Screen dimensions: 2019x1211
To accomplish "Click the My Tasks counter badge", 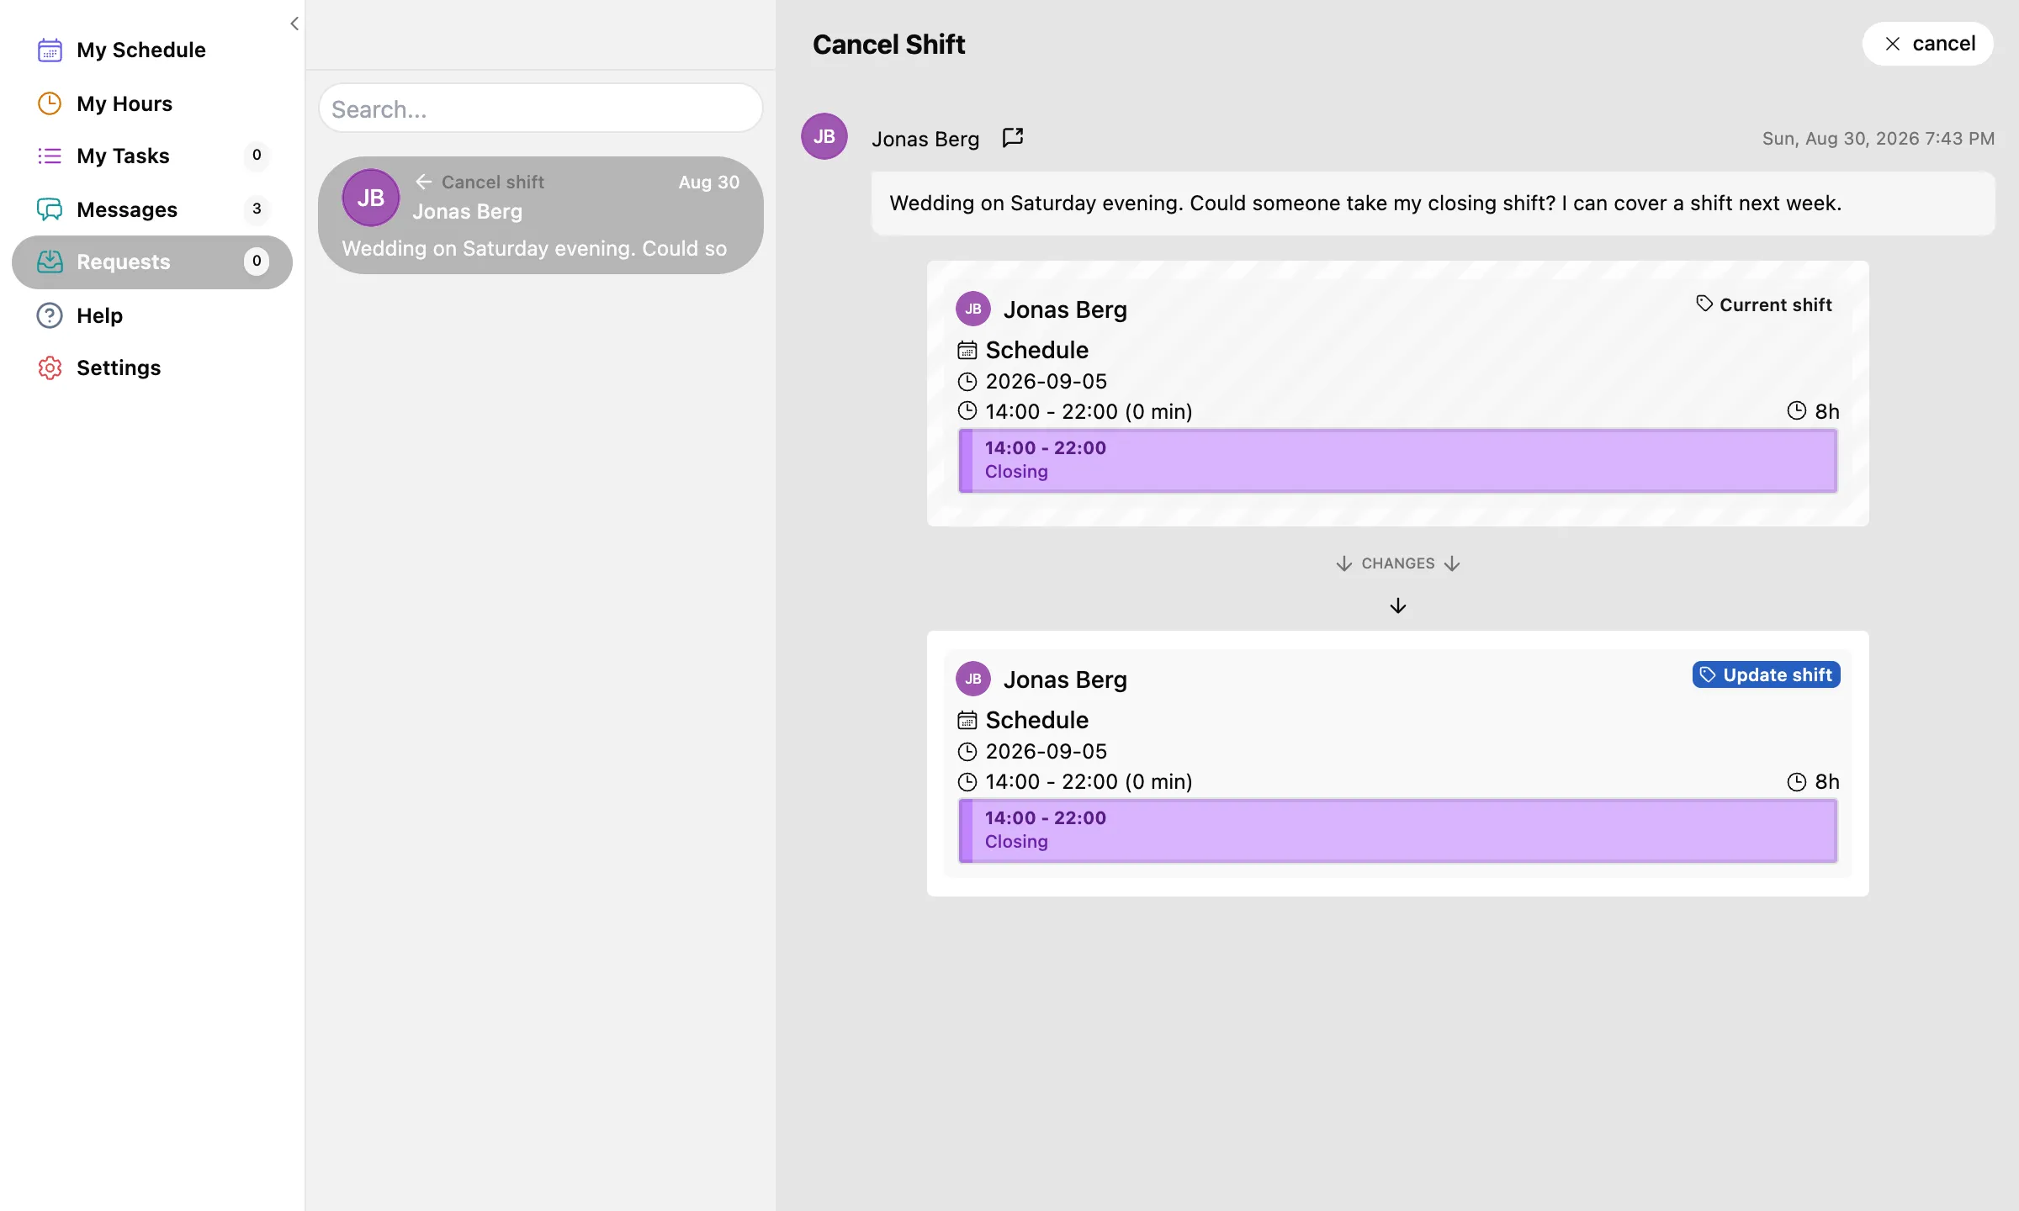I will pyautogui.click(x=257, y=155).
